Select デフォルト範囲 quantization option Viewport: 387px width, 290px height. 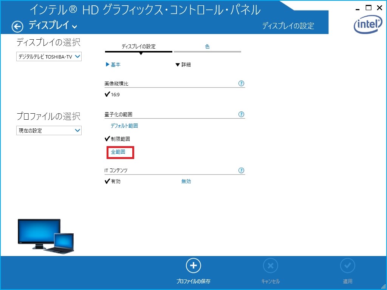[x=124, y=126]
